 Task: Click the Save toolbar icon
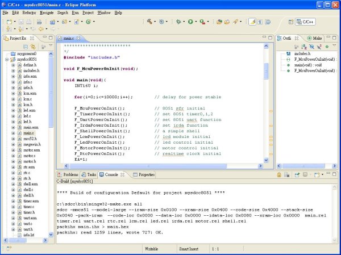coord(21,22)
